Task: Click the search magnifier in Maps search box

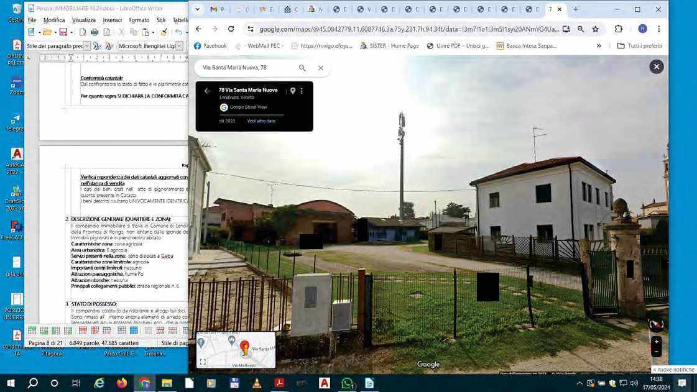Action: point(302,68)
